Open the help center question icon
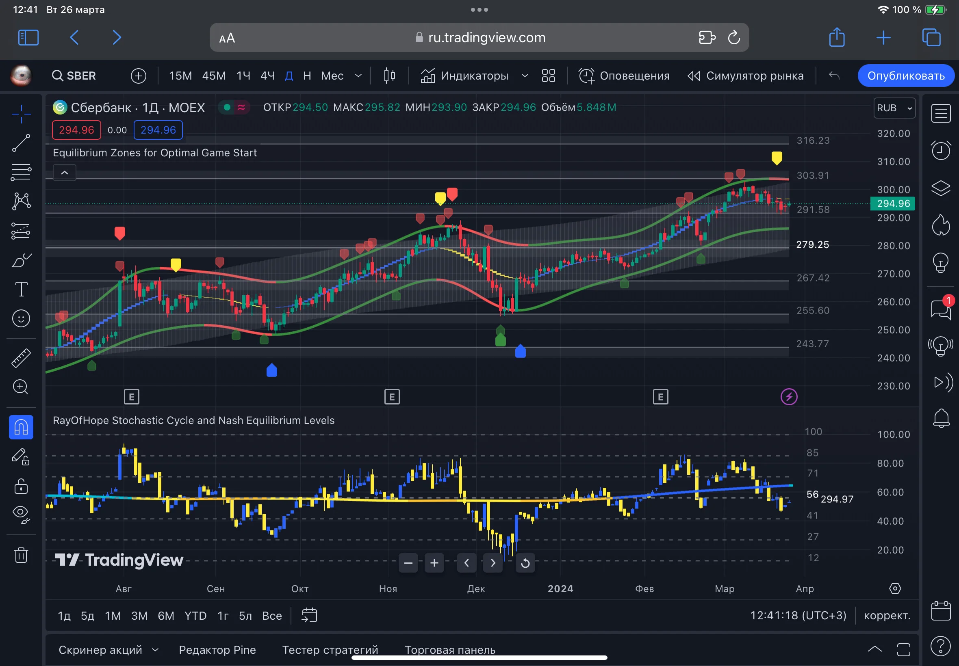This screenshot has width=959, height=666. 941,646
